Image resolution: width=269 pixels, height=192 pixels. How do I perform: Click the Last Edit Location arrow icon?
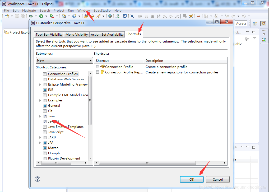pyautogui.click(x=227, y=16)
